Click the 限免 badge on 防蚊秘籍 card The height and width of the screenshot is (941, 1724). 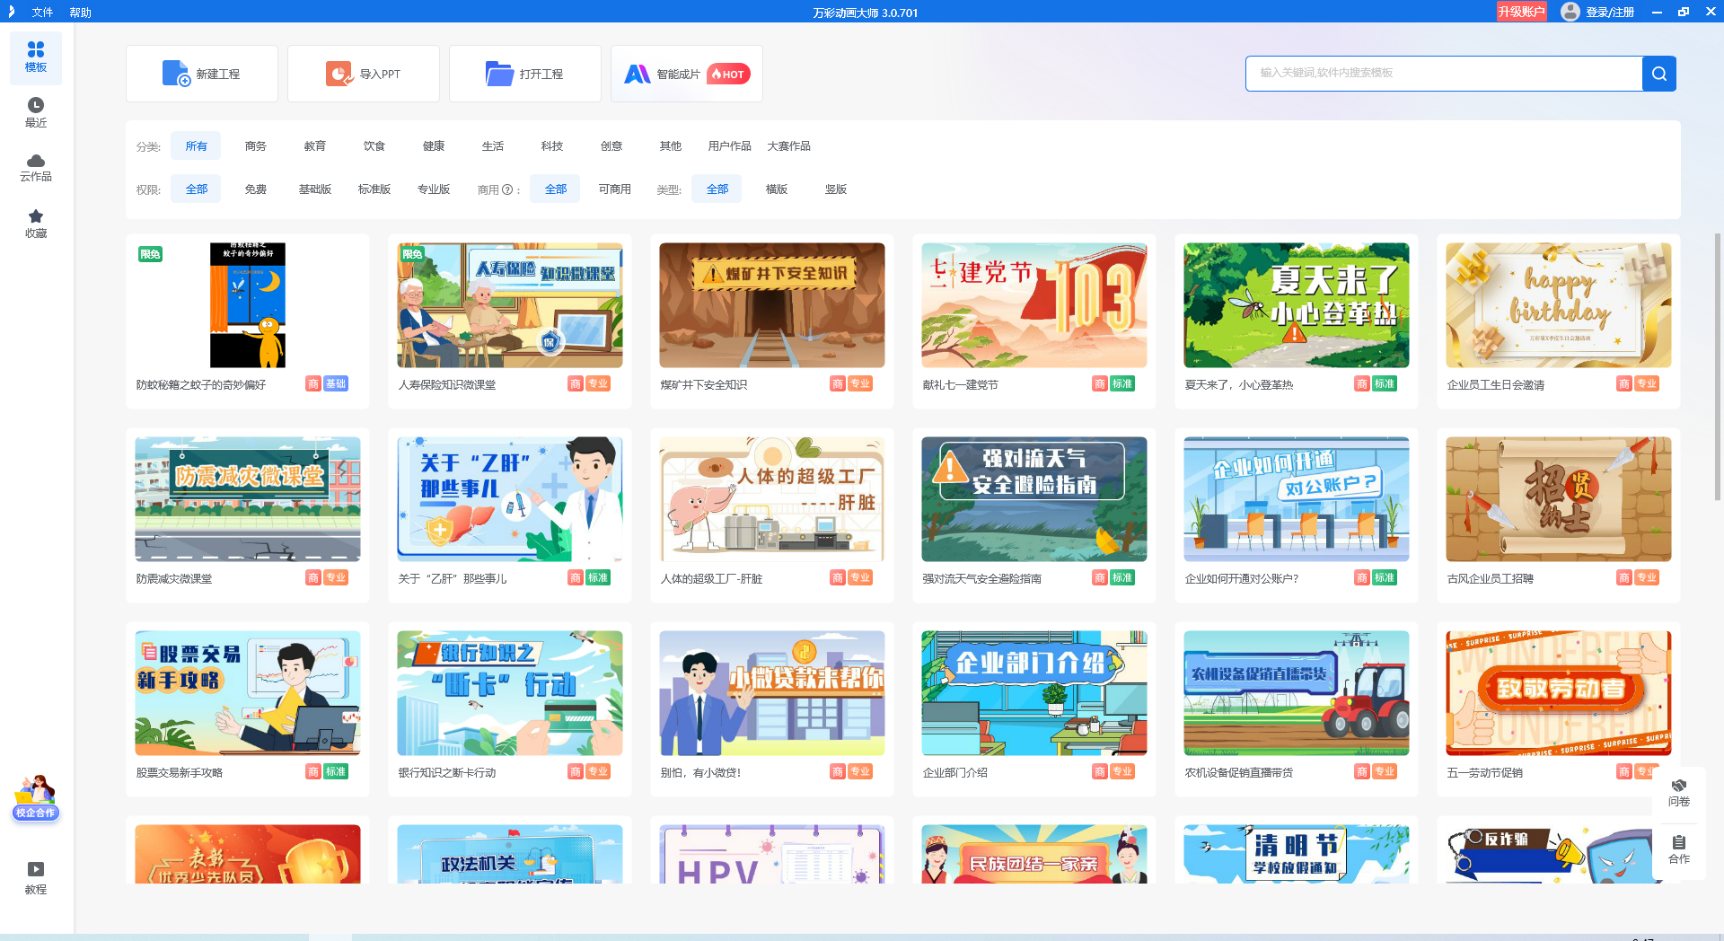point(150,254)
